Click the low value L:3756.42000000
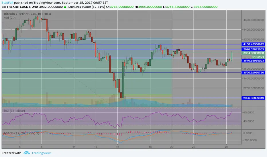Image resolution: width=267 pixels, height=157 pixels. [176, 7]
